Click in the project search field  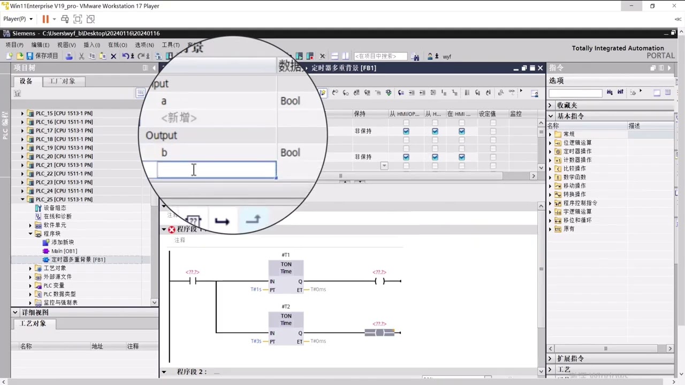coord(380,56)
